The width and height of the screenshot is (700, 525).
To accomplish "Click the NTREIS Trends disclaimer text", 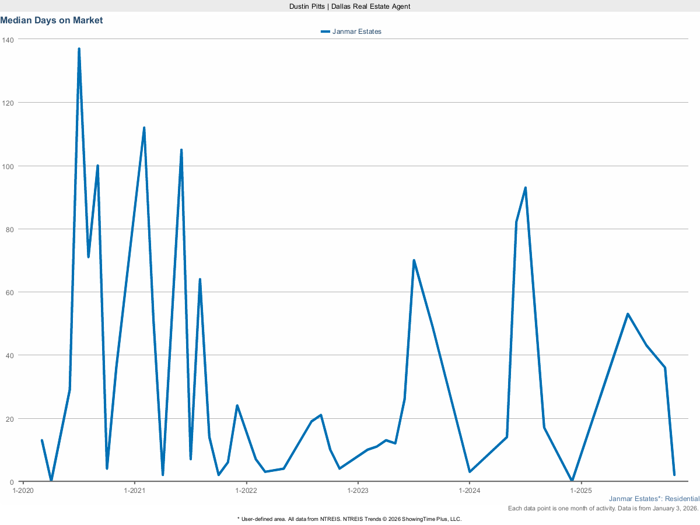I will 349,519.
